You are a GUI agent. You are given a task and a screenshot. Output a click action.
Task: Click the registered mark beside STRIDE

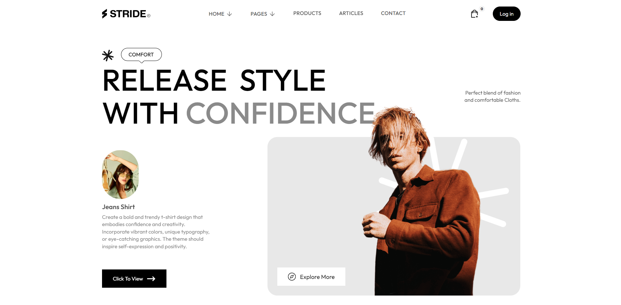(x=149, y=16)
